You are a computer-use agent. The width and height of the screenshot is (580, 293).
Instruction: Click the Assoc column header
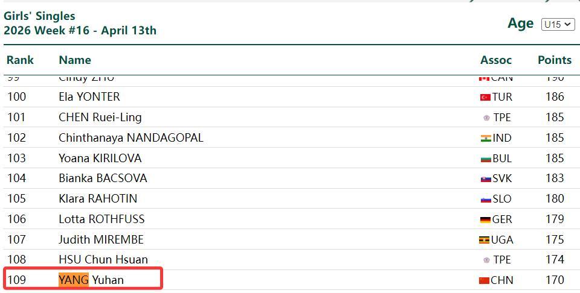[496, 60]
